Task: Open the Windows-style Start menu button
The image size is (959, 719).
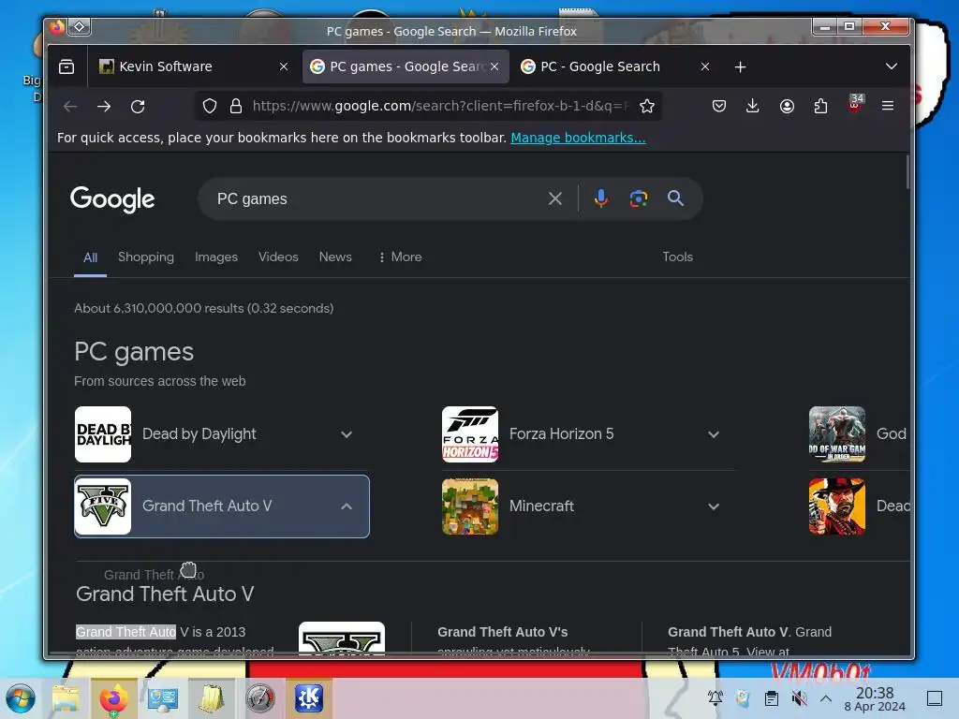Action: pos(21,698)
